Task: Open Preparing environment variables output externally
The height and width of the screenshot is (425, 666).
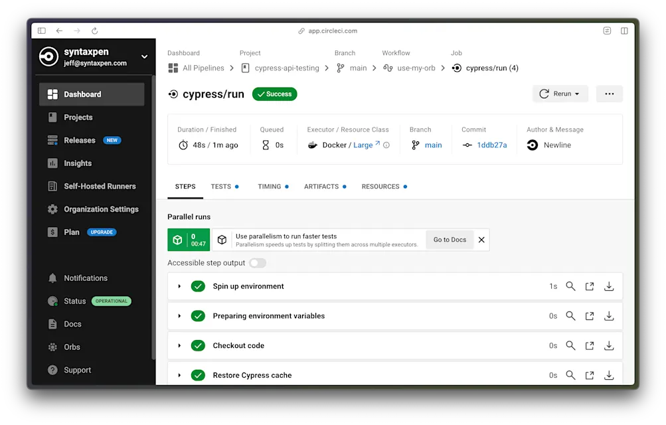Action: click(x=590, y=316)
